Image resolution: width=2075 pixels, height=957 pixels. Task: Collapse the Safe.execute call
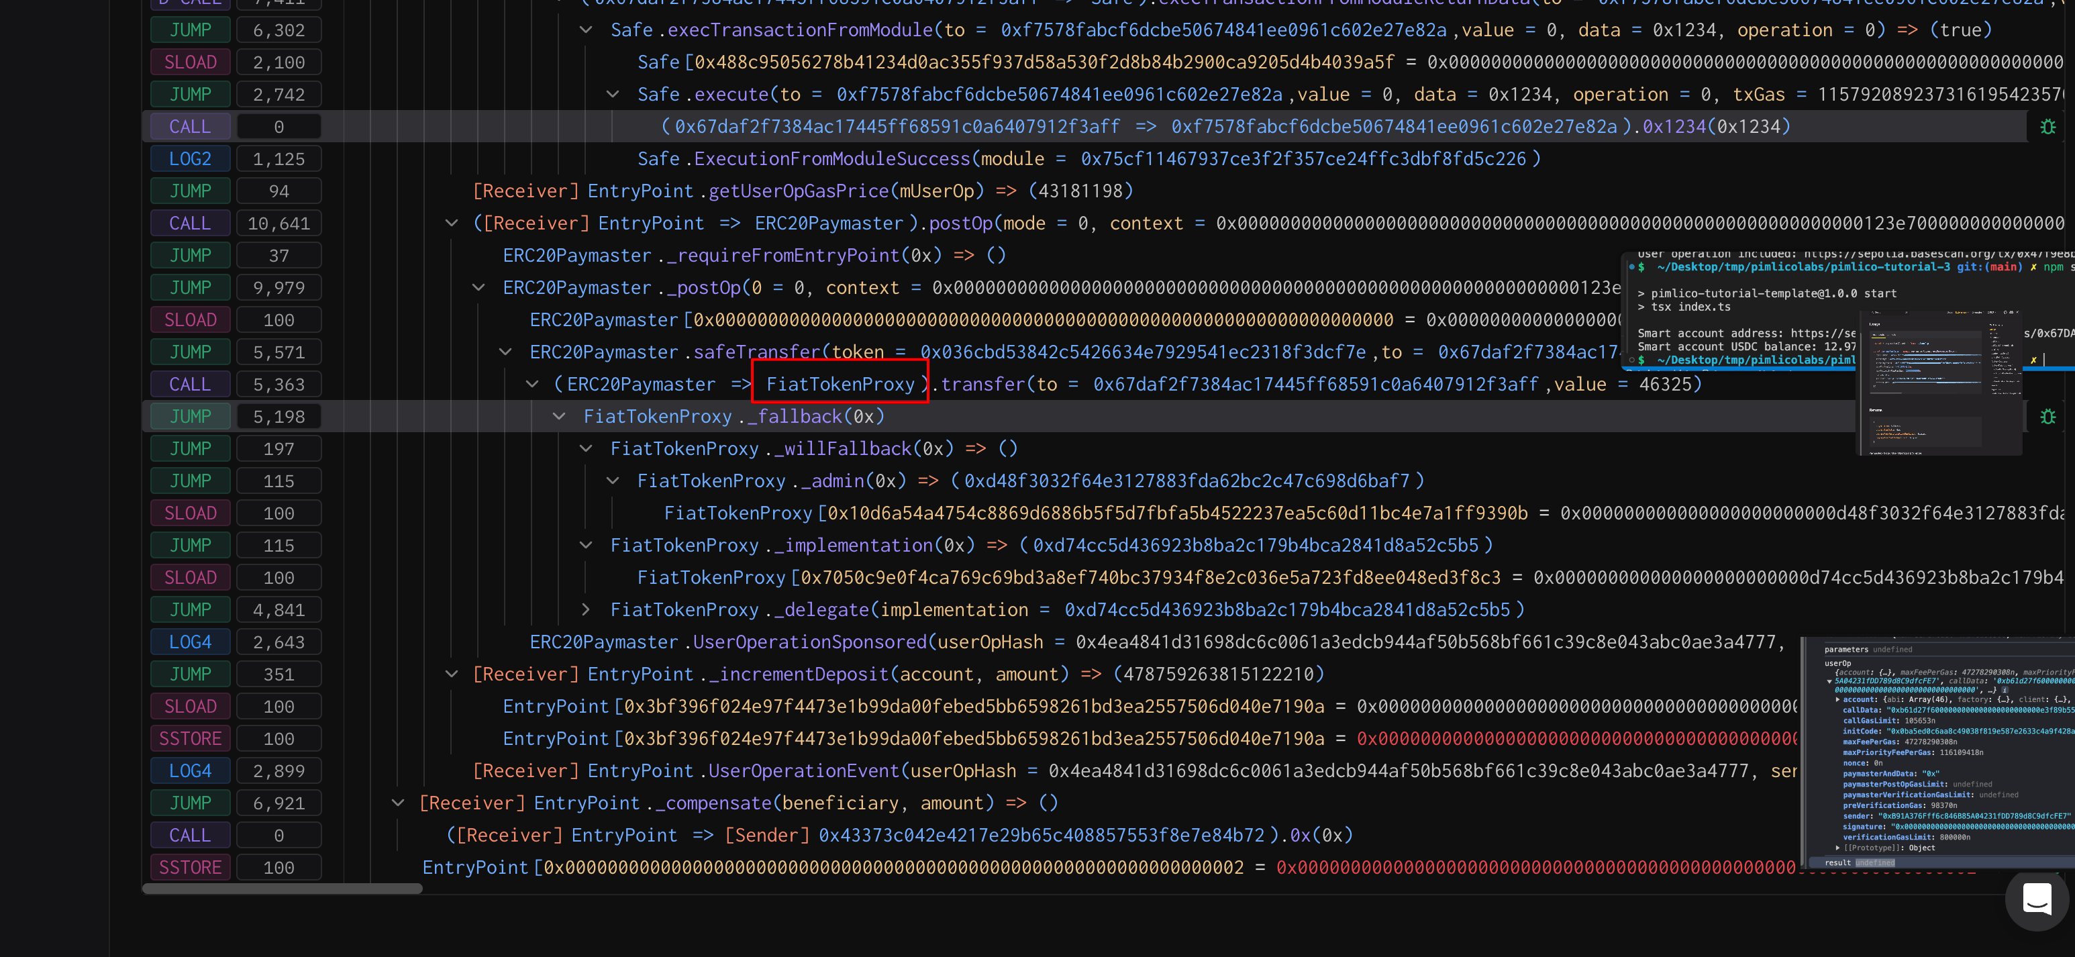[613, 94]
